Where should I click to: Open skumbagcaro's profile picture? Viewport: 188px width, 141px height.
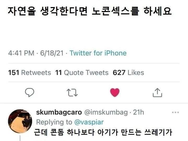click(20, 121)
